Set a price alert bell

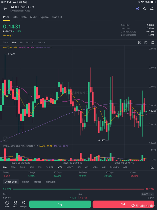tap(152, 9)
